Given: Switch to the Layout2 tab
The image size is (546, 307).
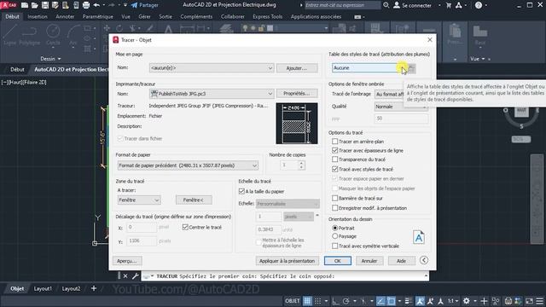Looking at the screenshot, I should [x=71, y=288].
